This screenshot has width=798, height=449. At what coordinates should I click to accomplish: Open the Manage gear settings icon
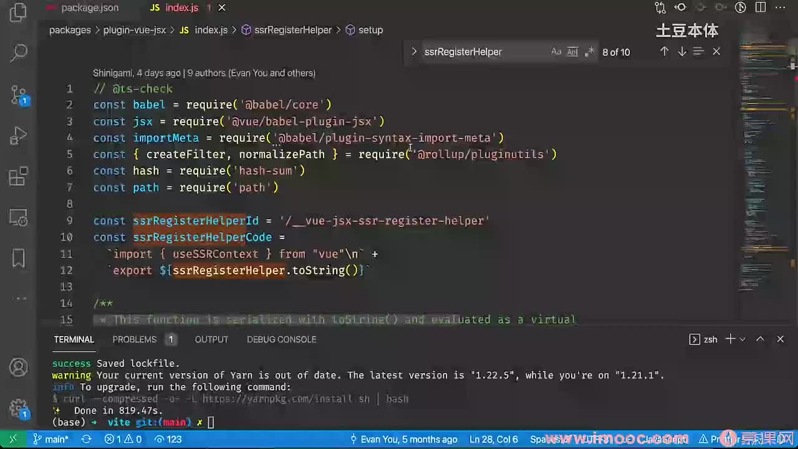coord(19,408)
